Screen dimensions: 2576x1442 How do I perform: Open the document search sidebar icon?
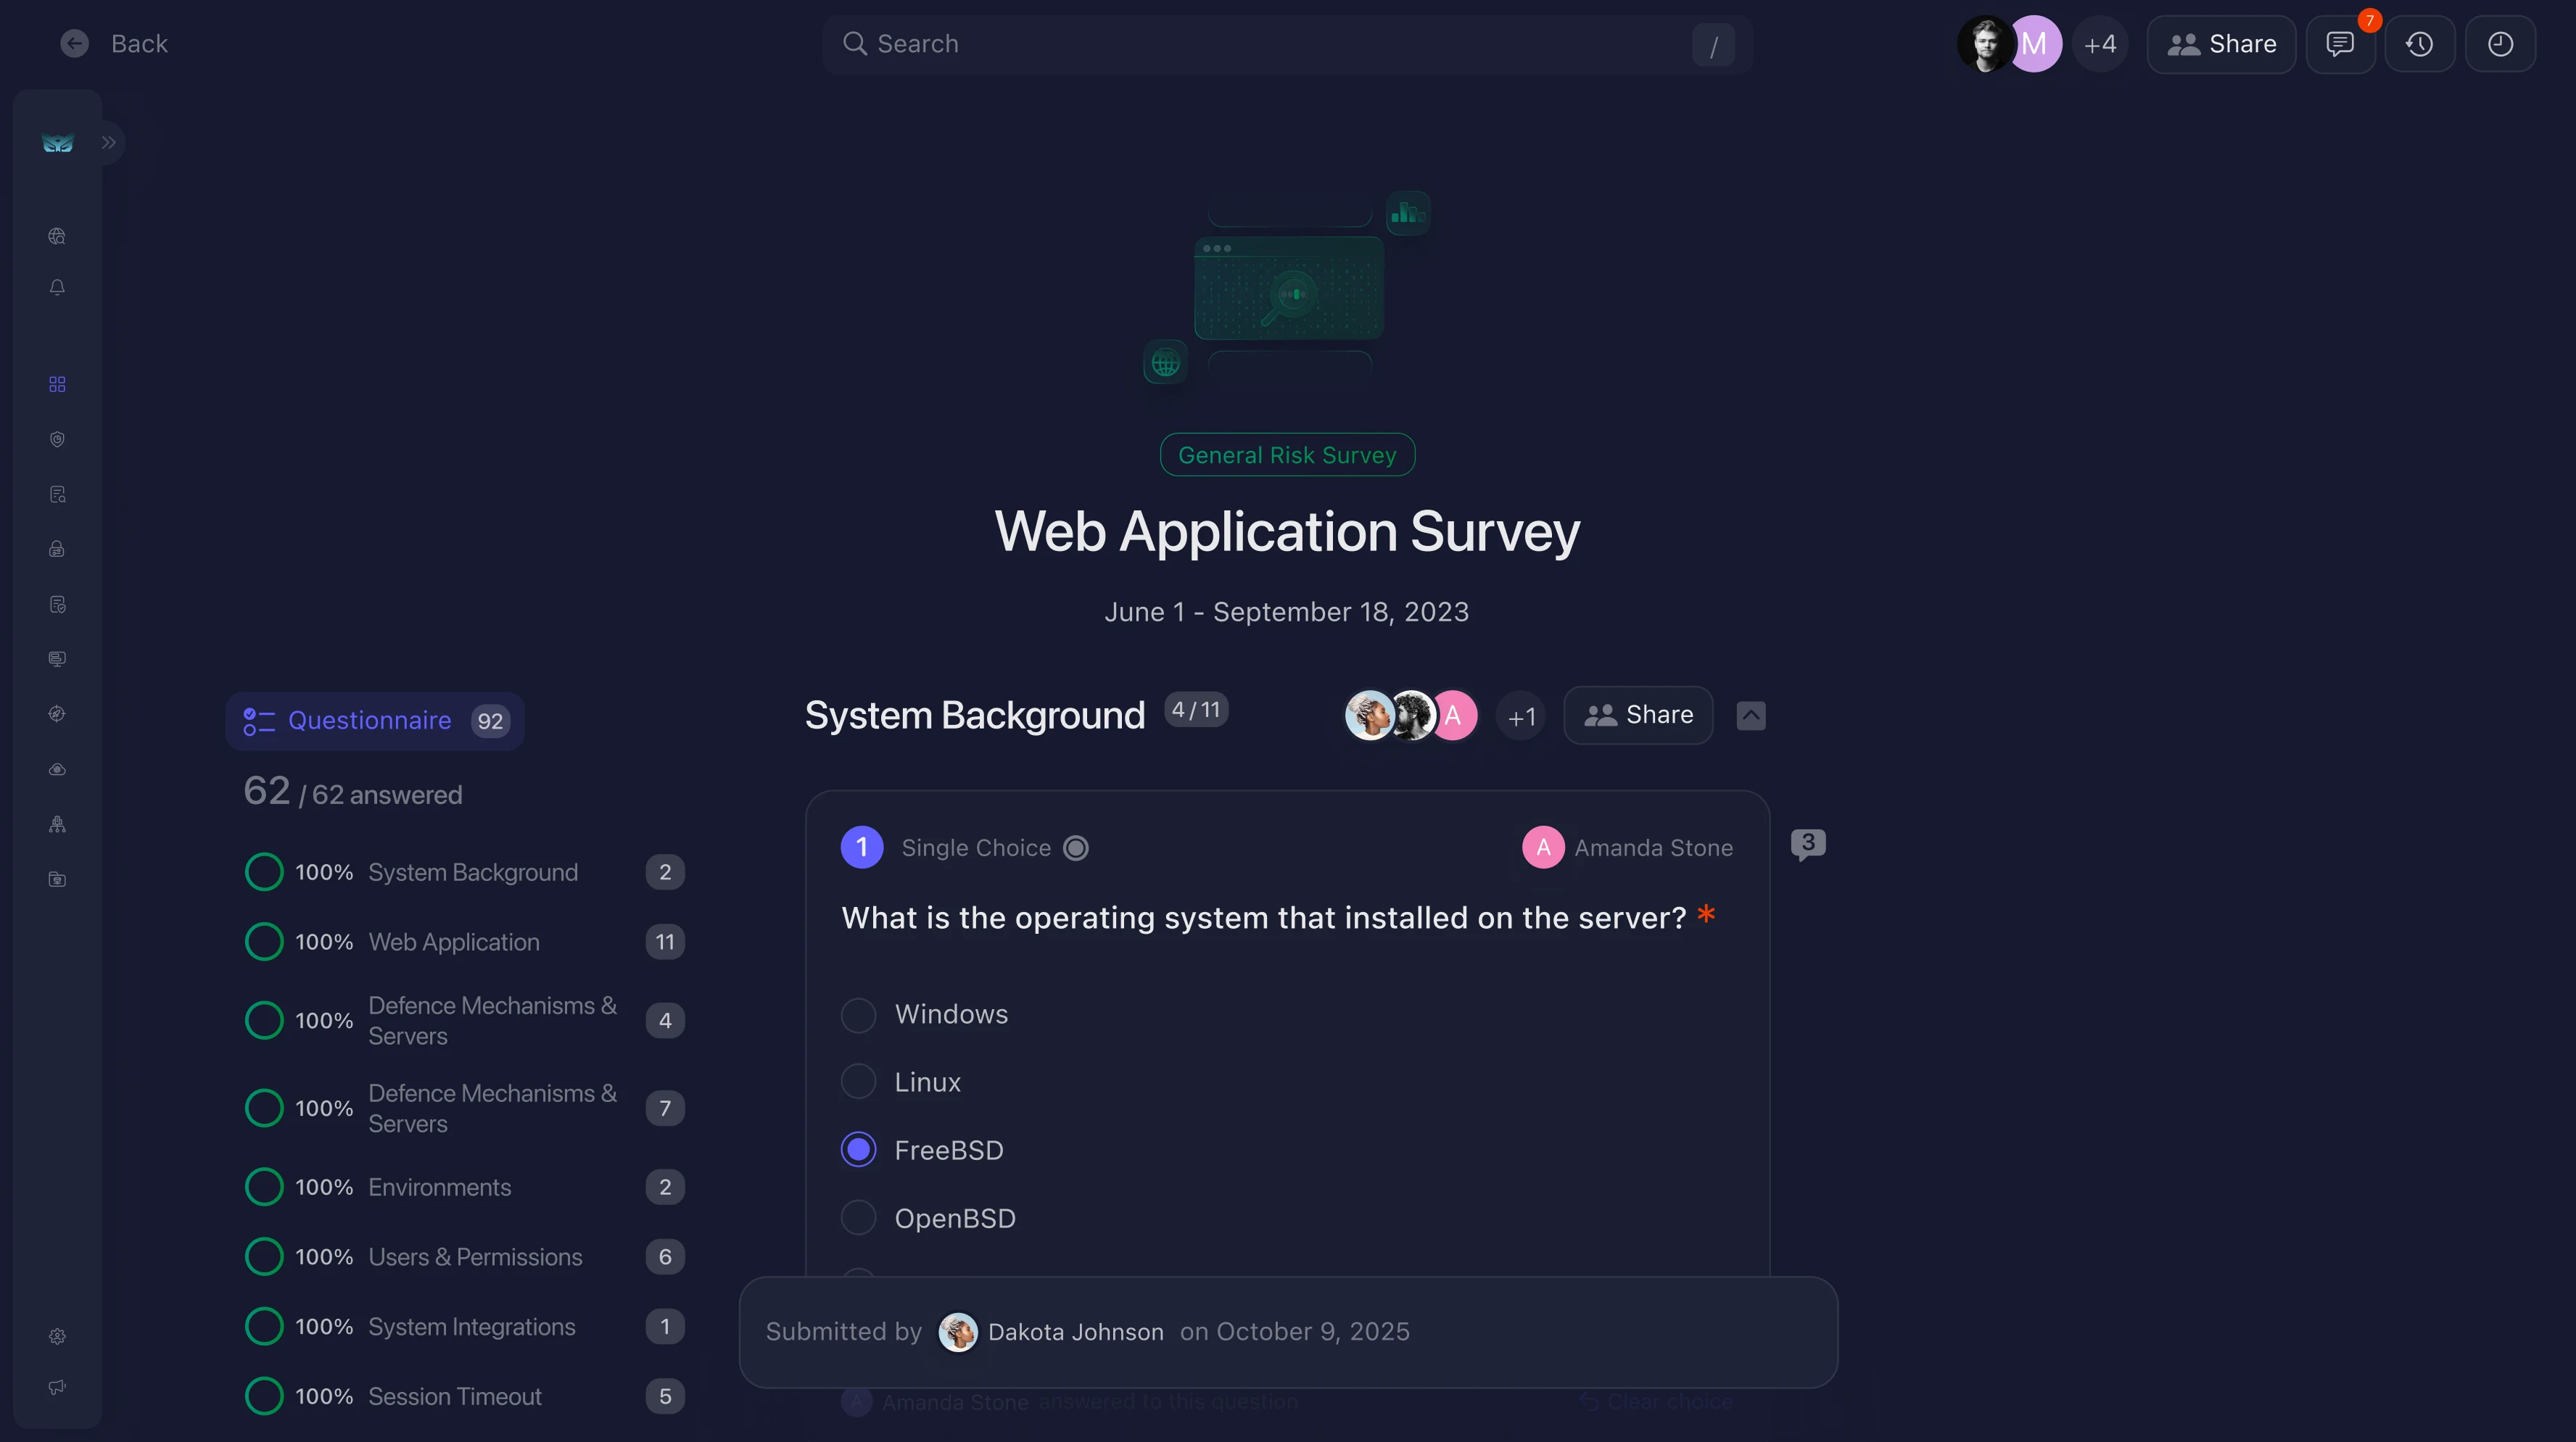click(57, 494)
